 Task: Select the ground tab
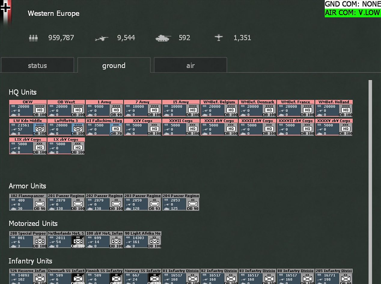coord(114,66)
